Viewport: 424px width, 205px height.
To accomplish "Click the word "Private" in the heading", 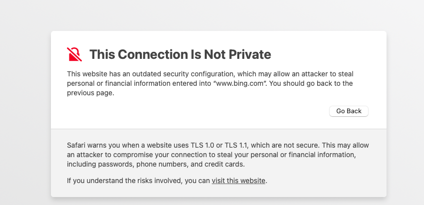I will 247,54.
